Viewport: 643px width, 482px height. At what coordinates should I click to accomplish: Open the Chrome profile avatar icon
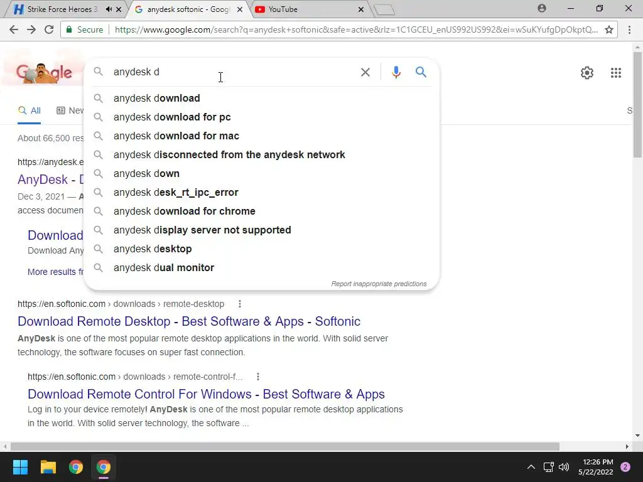coord(542,8)
